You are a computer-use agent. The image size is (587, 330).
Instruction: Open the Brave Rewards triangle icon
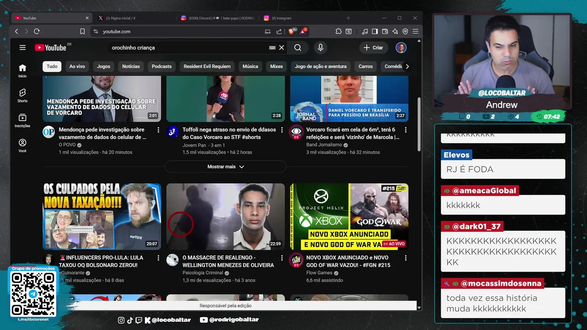coord(303,31)
